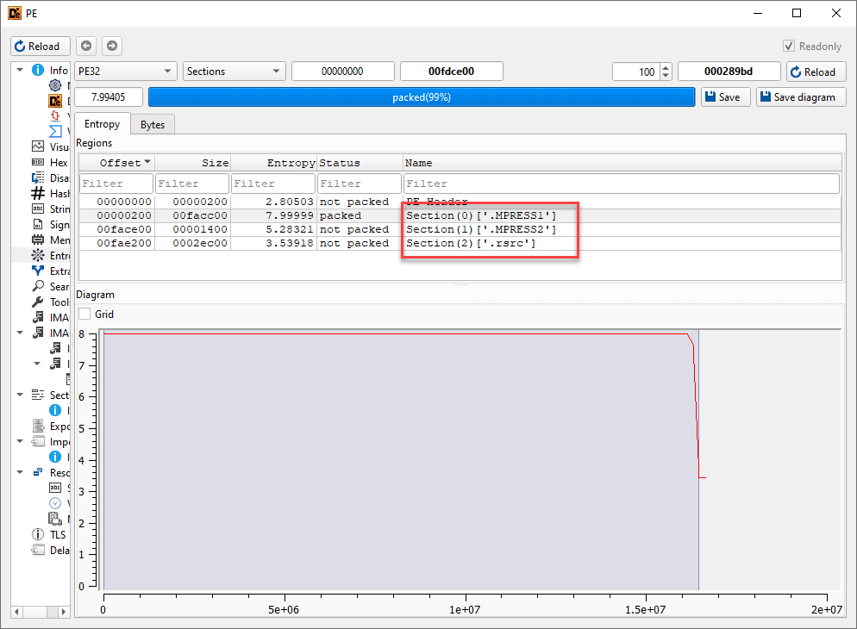
Task: Switch to the Bytes tab
Action: 153,125
